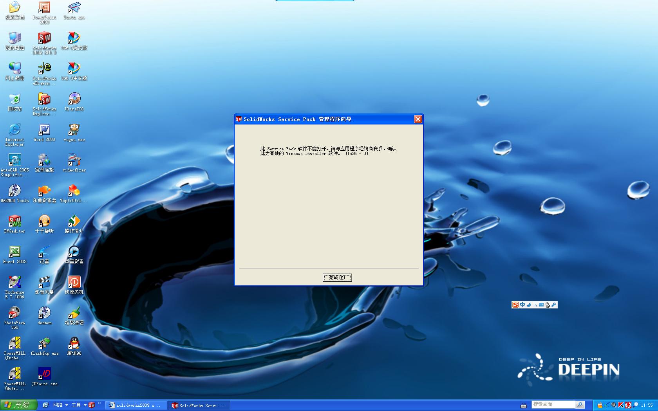Toggle the half/full-width moon icon on IME bar

[x=529, y=305]
